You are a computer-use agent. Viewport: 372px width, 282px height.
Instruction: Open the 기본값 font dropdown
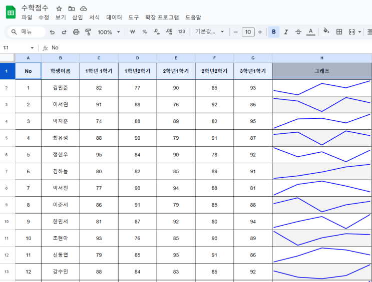pos(209,32)
